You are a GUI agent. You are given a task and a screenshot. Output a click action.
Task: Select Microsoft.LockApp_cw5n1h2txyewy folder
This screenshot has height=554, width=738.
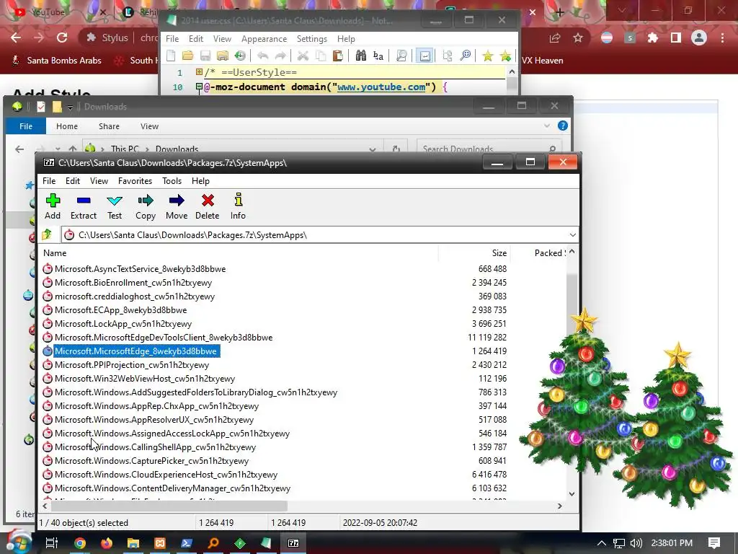click(123, 324)
